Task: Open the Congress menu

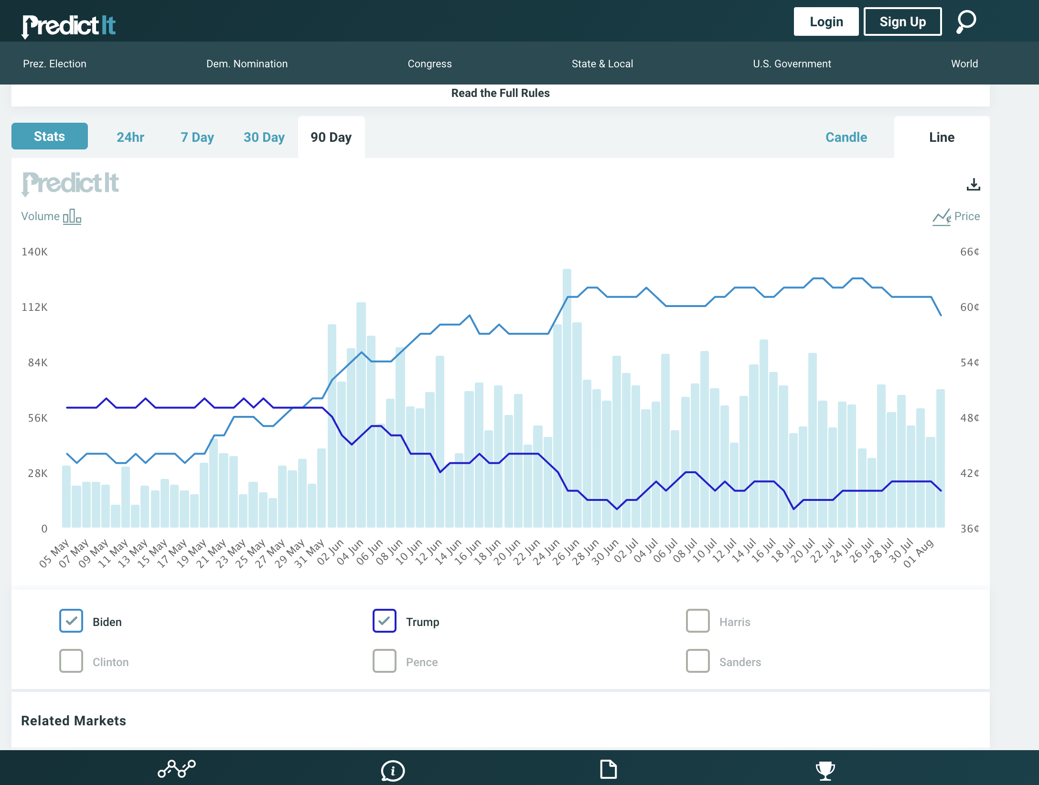Action: pos(429,64)
